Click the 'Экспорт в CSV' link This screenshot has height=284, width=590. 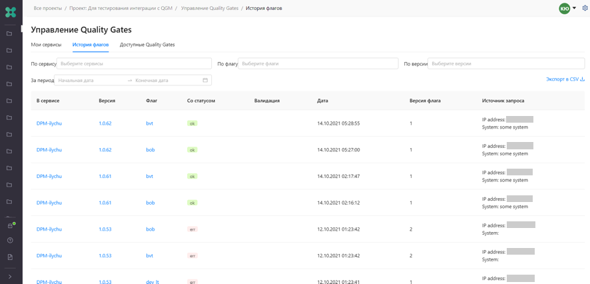tap(565, 79)
